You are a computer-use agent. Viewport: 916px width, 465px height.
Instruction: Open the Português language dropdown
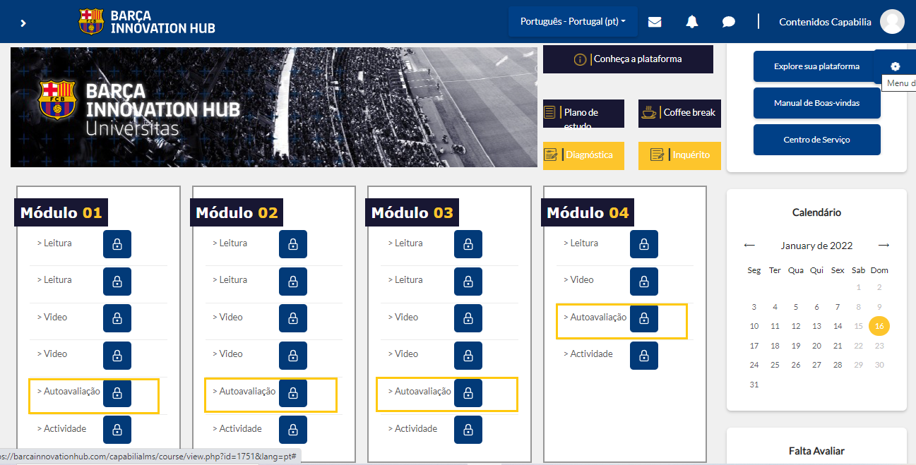(573, 22)
